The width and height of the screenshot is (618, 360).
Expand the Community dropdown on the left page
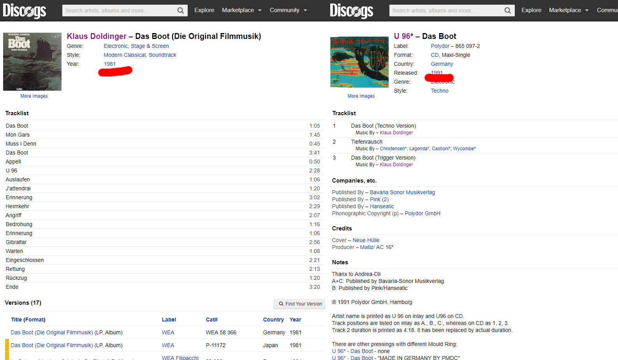289,10
